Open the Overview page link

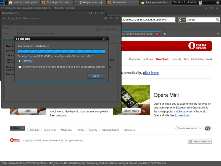tap(135, 59)
